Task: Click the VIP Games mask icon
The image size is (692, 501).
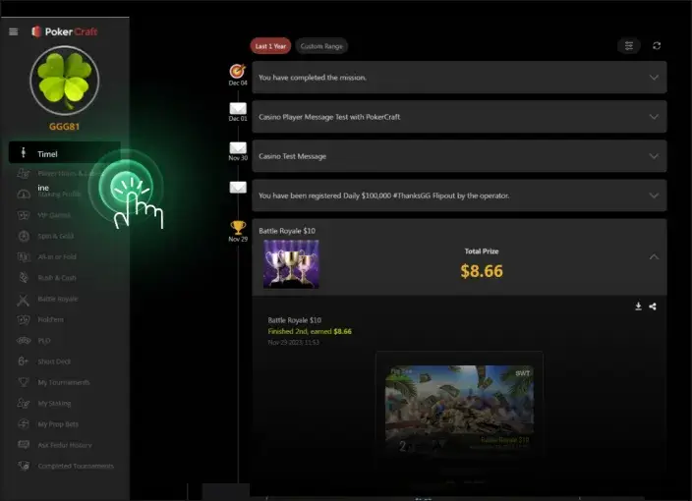Action: click(x=24, y=215)
